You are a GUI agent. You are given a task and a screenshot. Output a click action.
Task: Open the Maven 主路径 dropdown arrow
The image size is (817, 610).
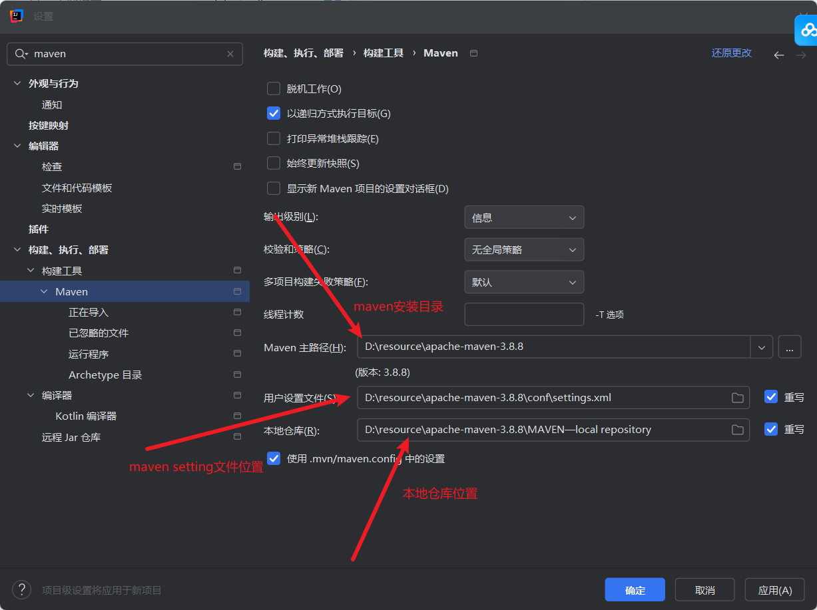coord(761,347)
